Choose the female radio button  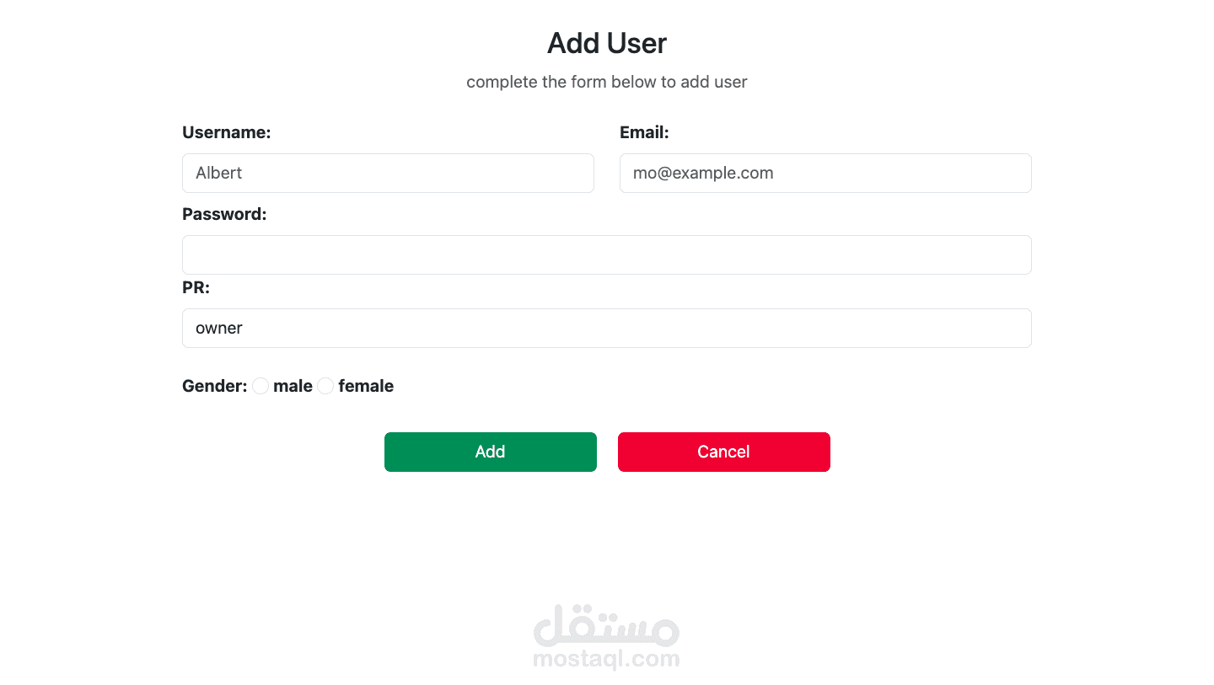coord(325,386)
